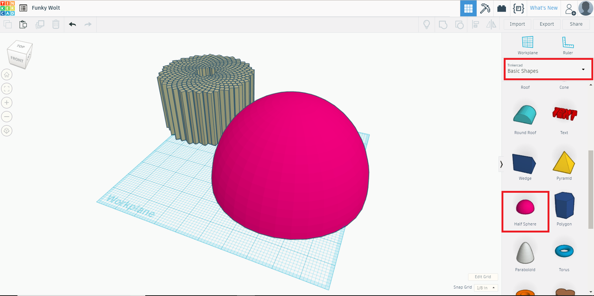Image resolution: width=594 pixels, height=296 pixels.
Task: Click the Copy toolbar icon
Action: coord(8,25)
